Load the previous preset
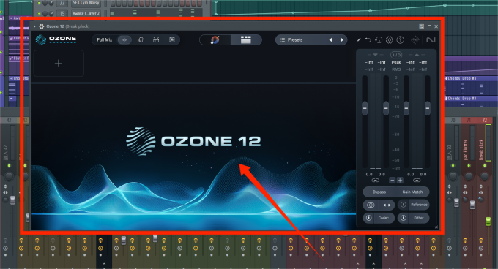 click(331, 40)
